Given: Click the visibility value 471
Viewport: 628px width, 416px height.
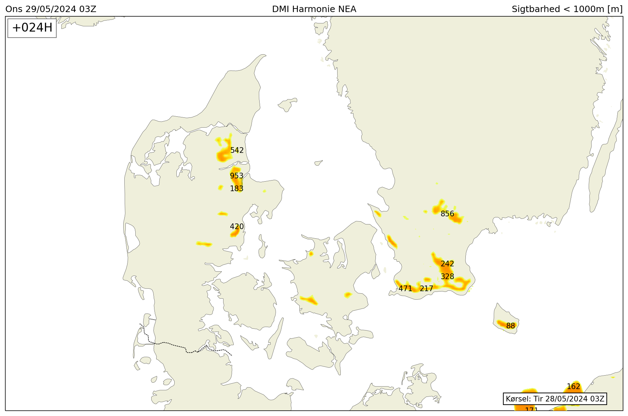Looking at the screenshot, I should (x=406, y=289).
